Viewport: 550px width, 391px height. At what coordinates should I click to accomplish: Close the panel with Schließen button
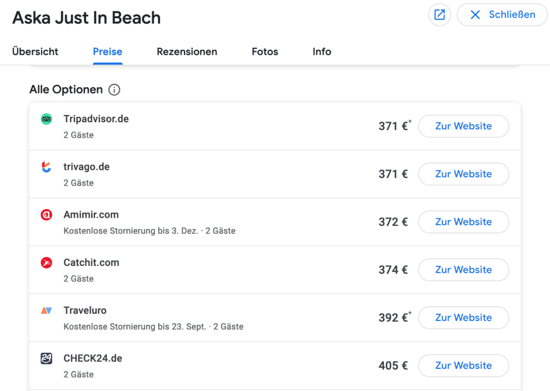point(502,15)
